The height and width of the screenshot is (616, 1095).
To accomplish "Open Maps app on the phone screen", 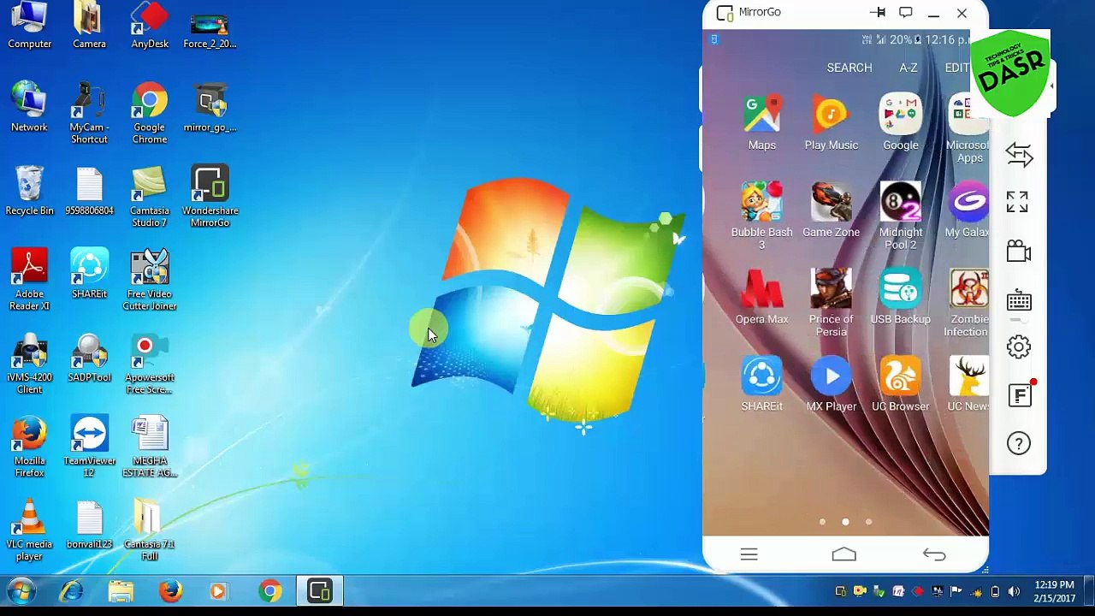I will click(x=761, y=124).
